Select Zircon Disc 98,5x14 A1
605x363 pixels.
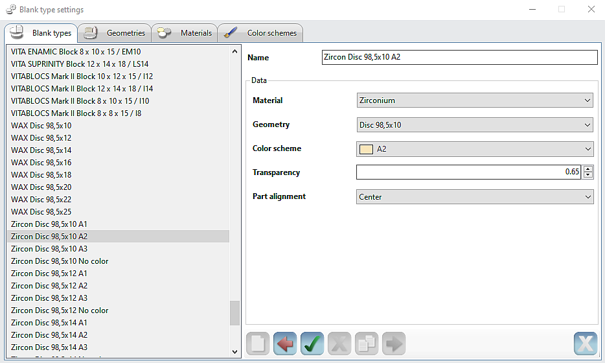(118, 323)
